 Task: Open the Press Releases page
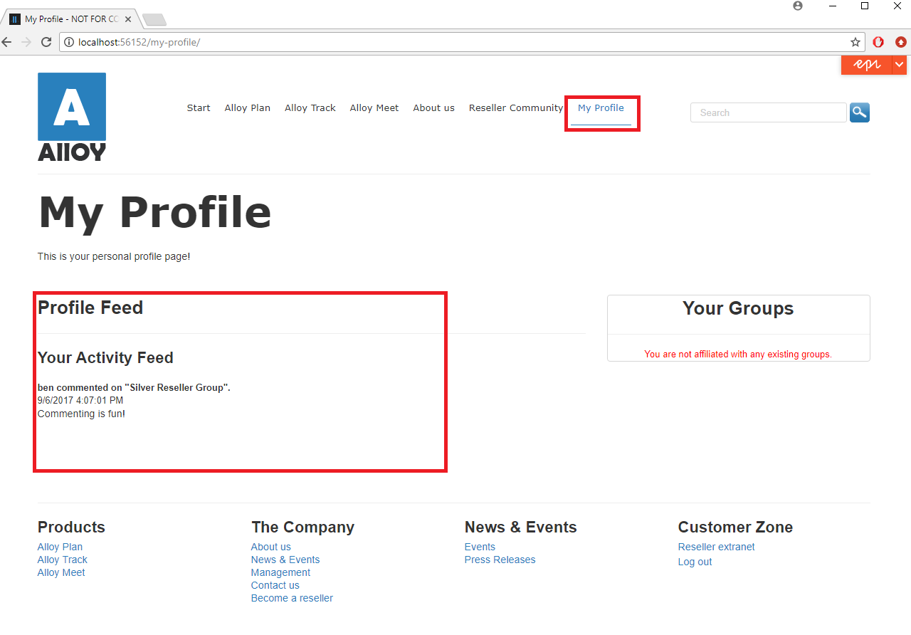tap(500, 560)
